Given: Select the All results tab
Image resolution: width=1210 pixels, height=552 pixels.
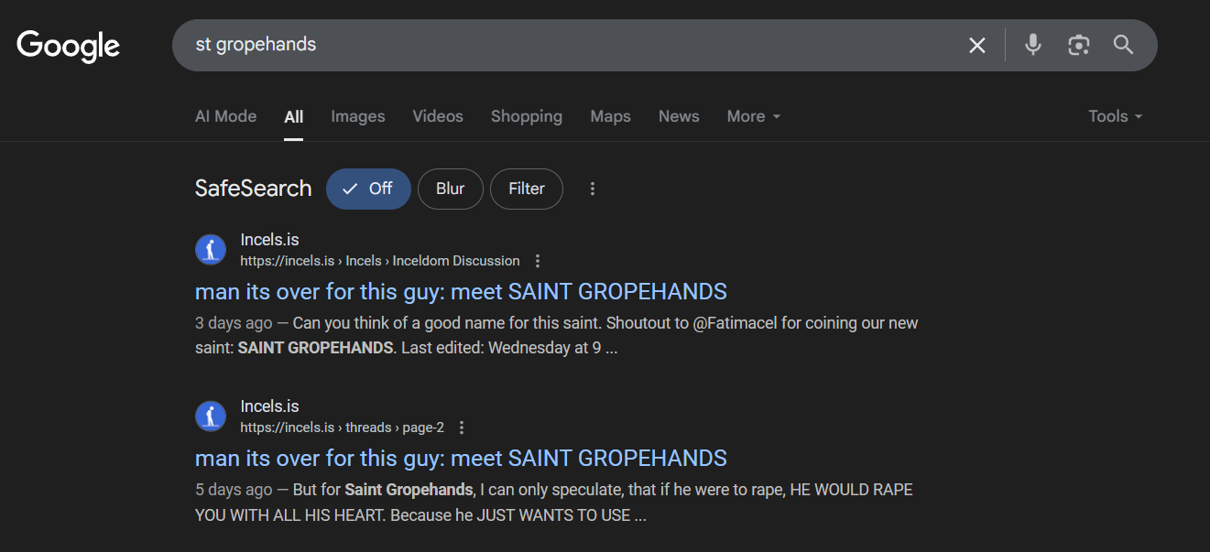Looking at the screenshot, I should click(x=293, y=116).
